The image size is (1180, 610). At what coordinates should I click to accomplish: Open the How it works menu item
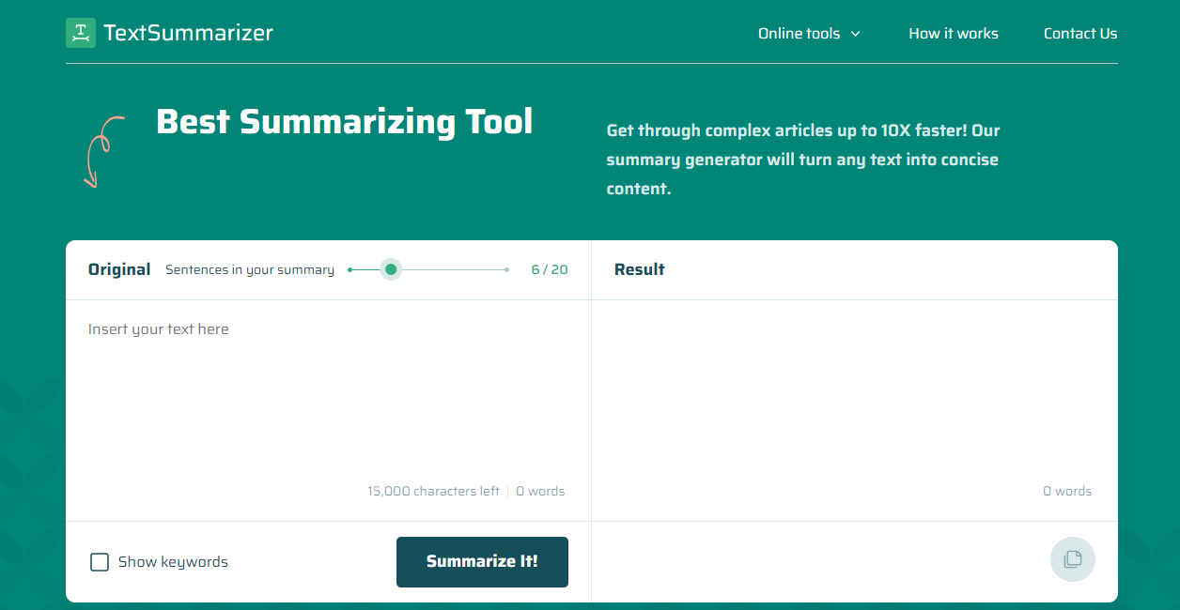[954, 34]
